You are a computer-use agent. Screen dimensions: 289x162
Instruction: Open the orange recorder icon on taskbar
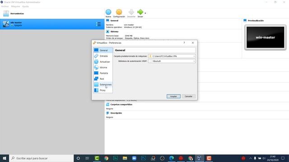(x=209, y=158)
